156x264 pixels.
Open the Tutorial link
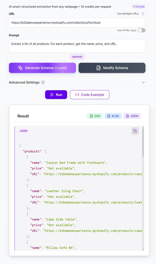click(139, 7)
